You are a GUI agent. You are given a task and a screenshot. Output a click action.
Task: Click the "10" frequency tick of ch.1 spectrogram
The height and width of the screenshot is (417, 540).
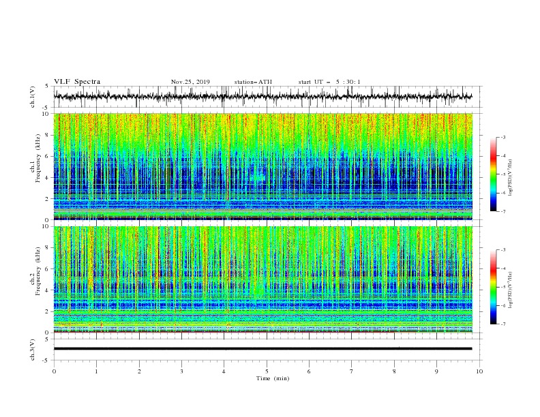pyautogui.click(x=46, y=114)
